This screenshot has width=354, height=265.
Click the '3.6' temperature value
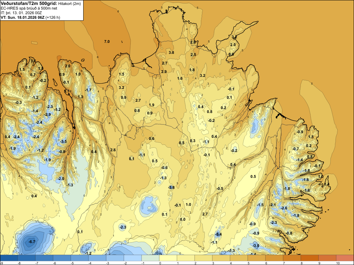[33, 61]
